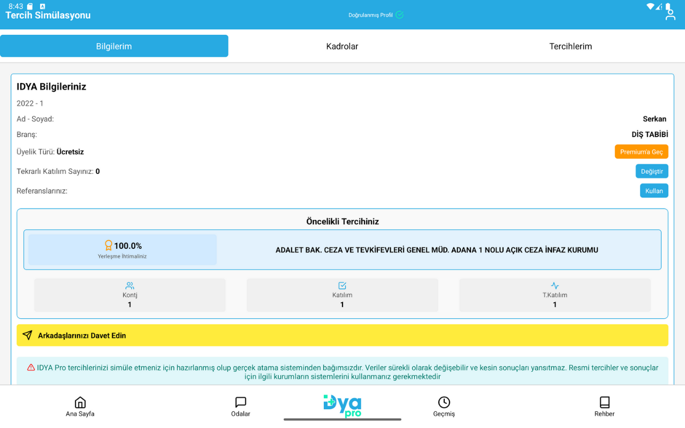The image size is (685, 428).
Task: Tap the 2022 - 1 period text
Action: (x=30, y=103)
